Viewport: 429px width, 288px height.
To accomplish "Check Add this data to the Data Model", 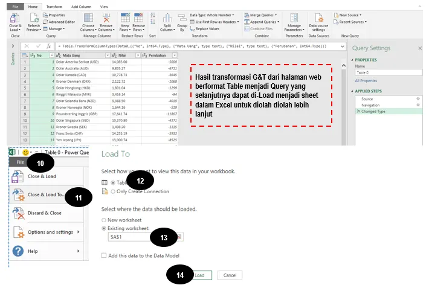I will (x=104, y=255).
